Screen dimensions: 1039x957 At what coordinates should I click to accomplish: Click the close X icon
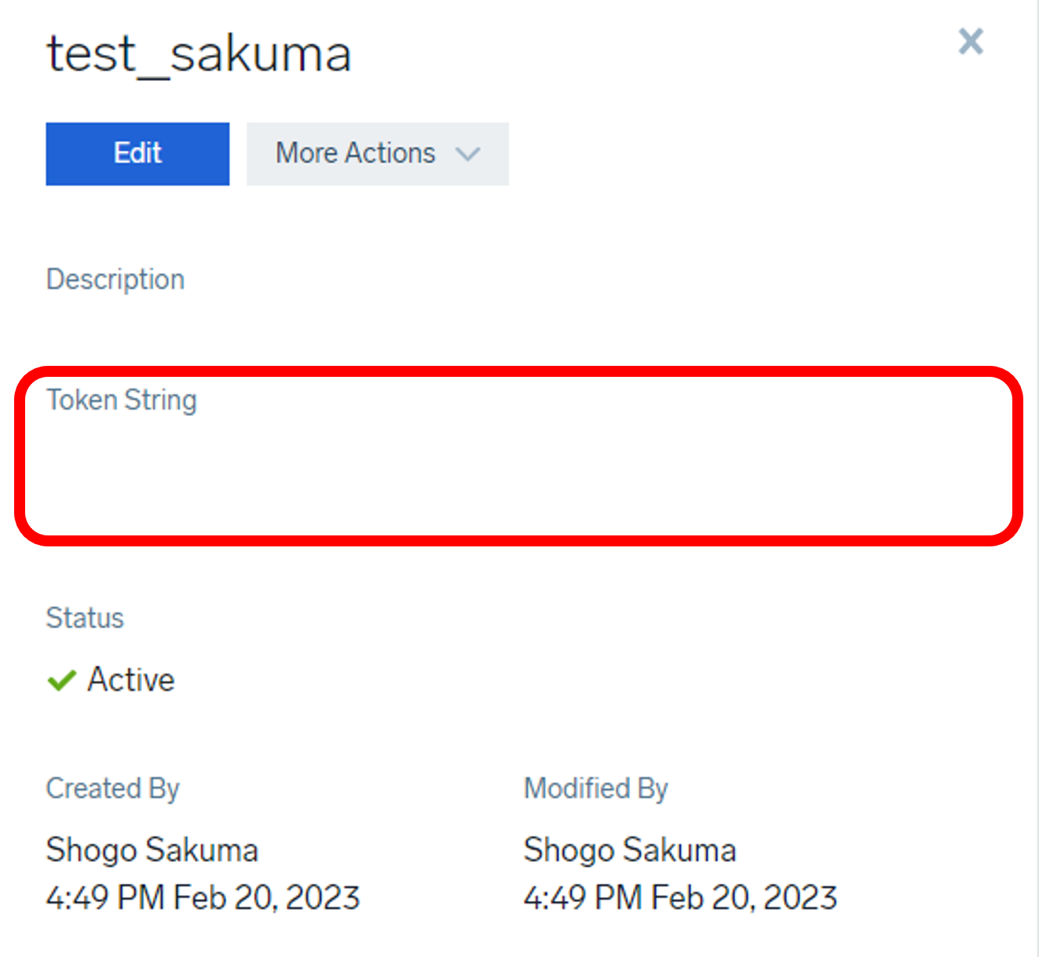[971, 42]
